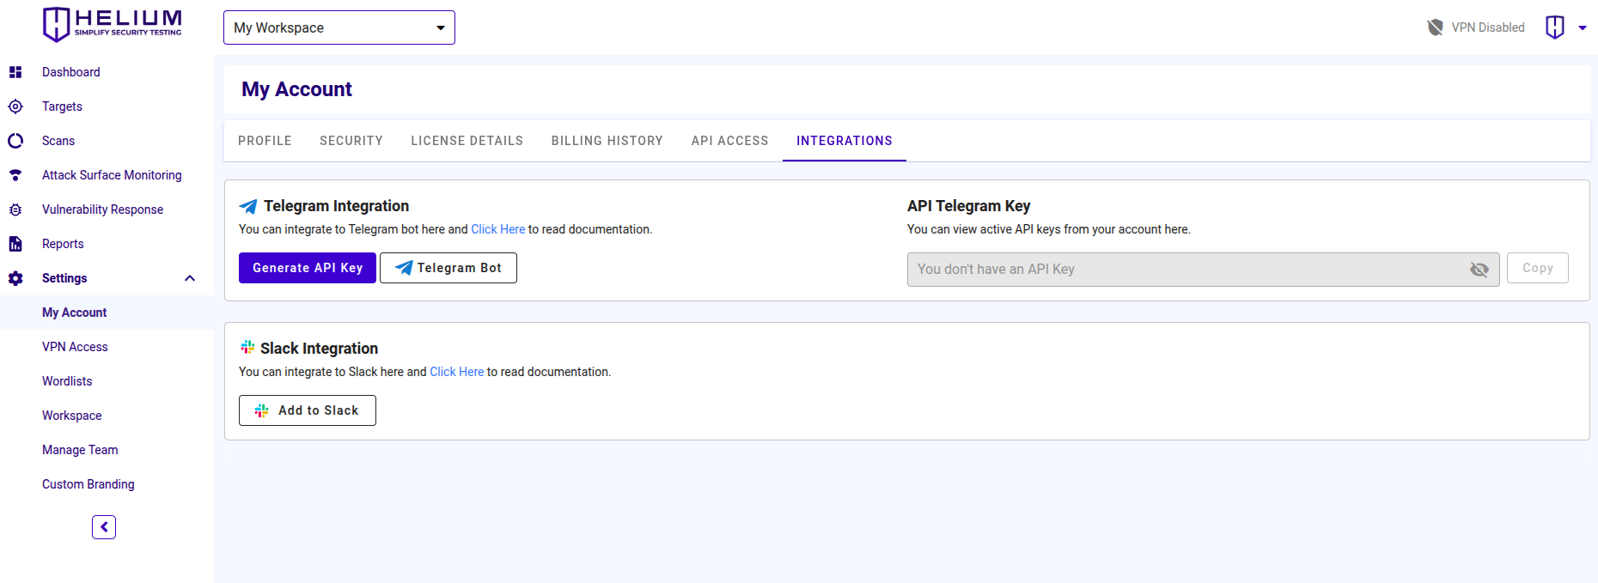Screen dimensions: 1598x583
Task: Switch to the Profile tab
Action: click(265, 141)
